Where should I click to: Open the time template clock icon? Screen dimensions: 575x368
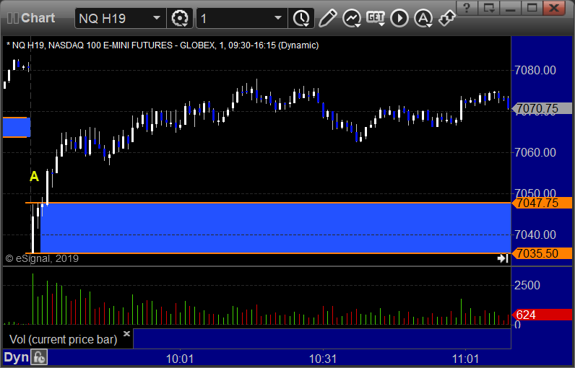[301, 18]
